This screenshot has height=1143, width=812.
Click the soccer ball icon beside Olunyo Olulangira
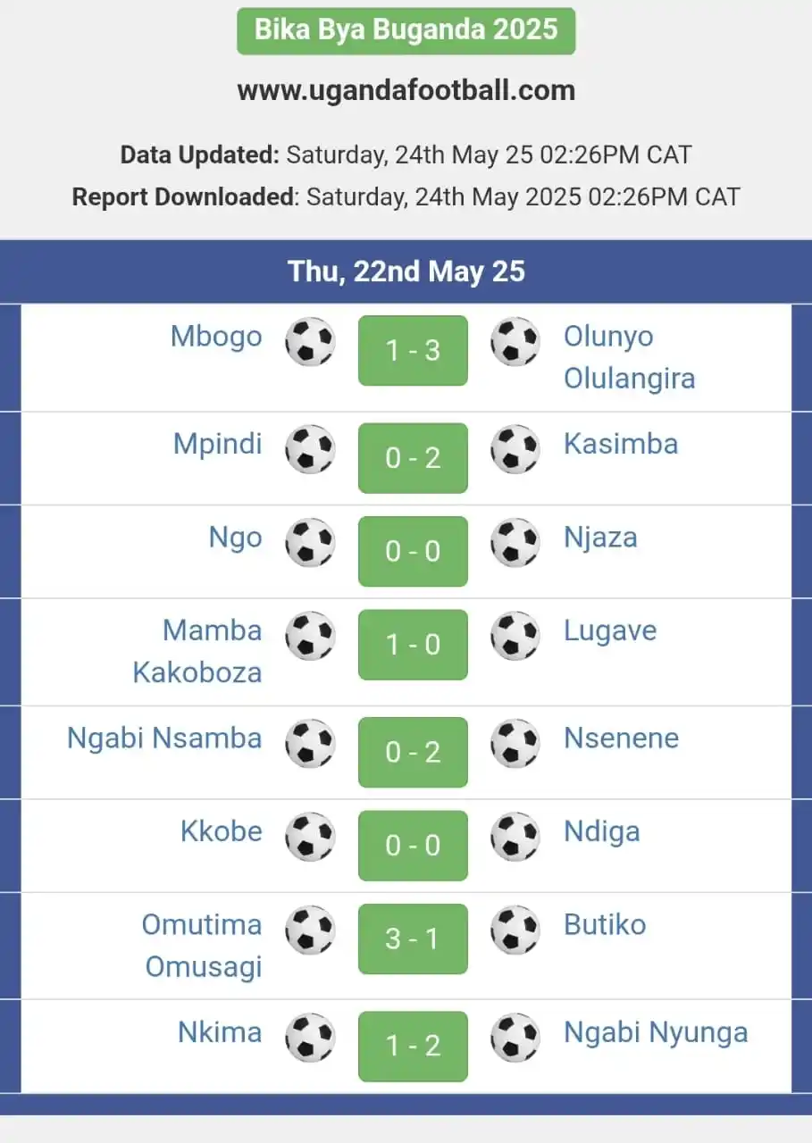pos(515,341)
